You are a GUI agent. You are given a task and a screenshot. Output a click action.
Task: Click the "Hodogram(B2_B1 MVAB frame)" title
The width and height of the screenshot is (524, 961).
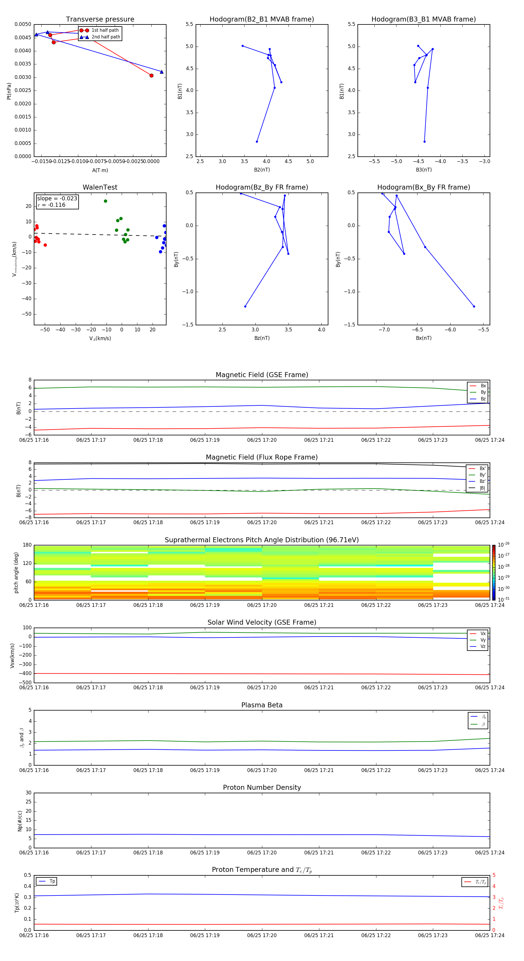pos(262,20)
